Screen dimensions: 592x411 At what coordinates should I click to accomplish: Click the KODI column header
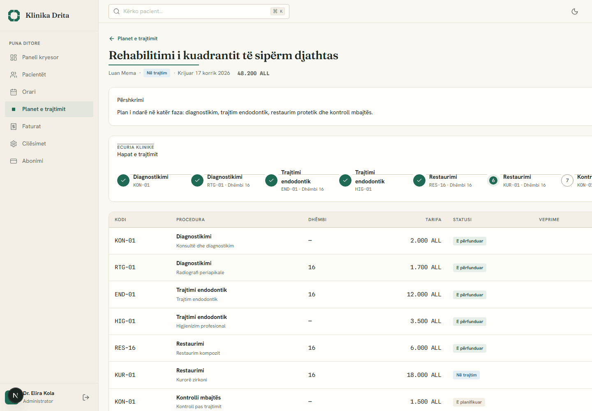120,220
